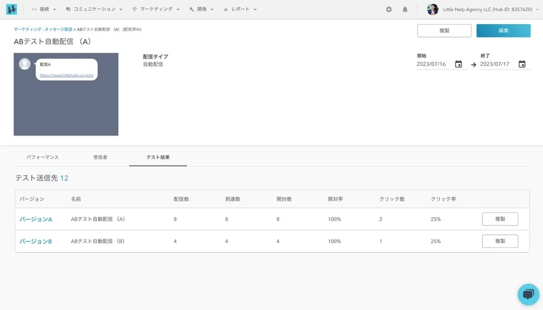Viewport: 543px width, 310px height.
Task: Open the chat widget bubble
Action: (528, 295)
